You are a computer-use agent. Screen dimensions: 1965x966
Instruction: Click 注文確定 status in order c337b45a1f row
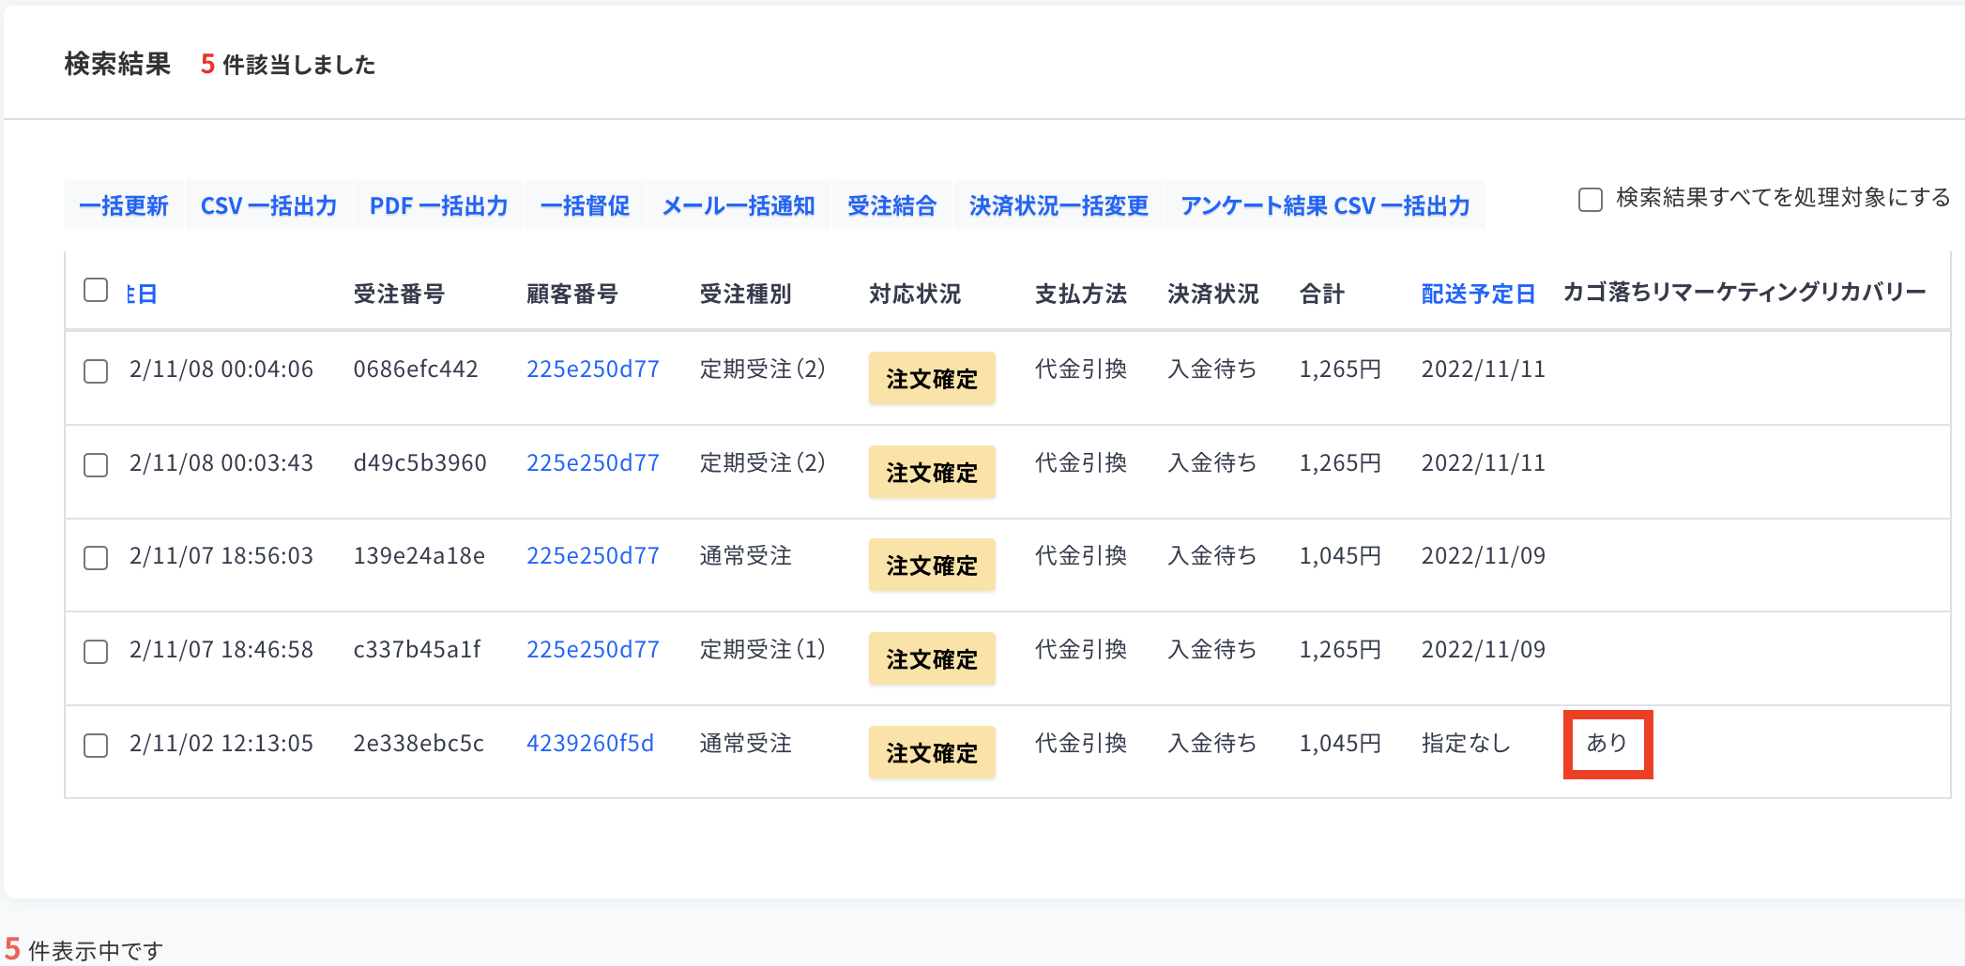[932, 659]
